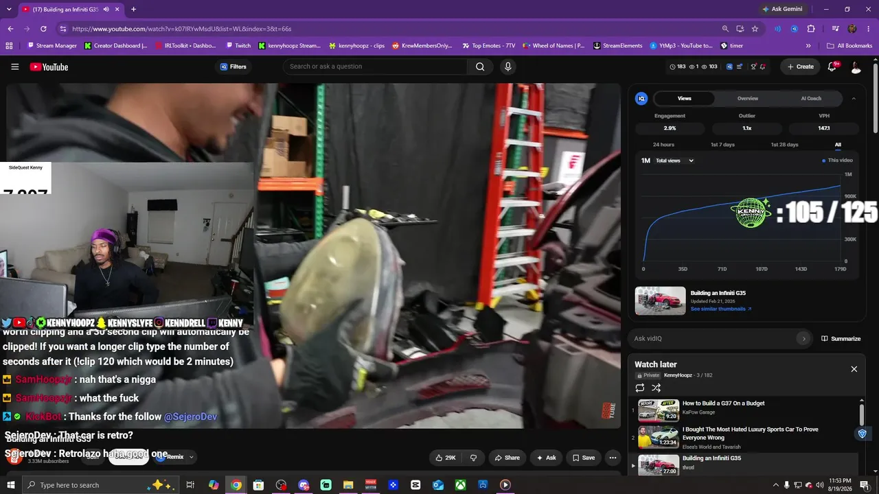879x494 pixels.
Task: Share the video
Action: click(507, 458)
